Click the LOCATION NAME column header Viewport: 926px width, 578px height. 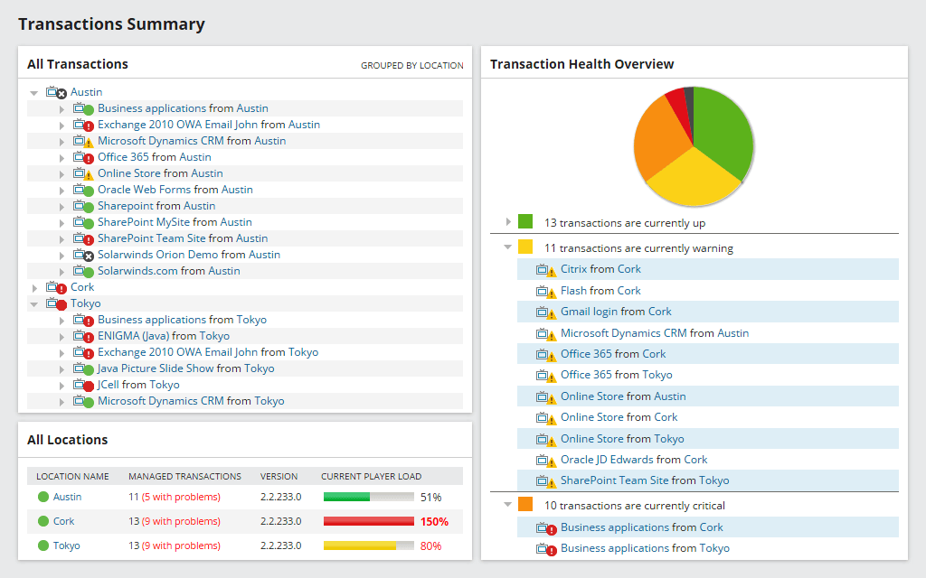(x=72, y=476)
